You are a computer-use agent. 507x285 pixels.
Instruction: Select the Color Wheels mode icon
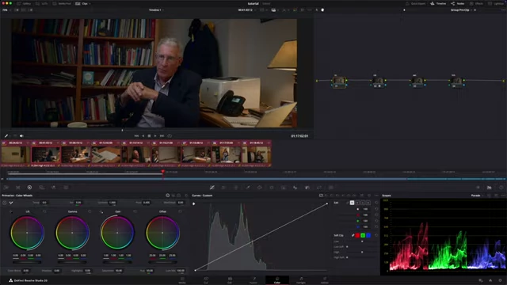pos(167,196)
